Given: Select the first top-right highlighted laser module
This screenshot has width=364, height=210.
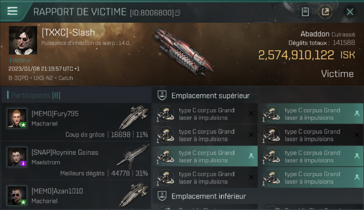Looking at the screenshot, I should pos(311,114).
